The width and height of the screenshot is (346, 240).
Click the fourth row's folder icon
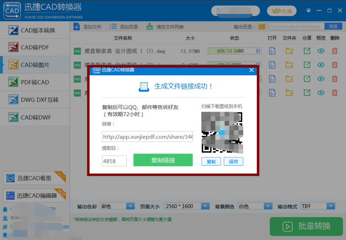[289, 93]
